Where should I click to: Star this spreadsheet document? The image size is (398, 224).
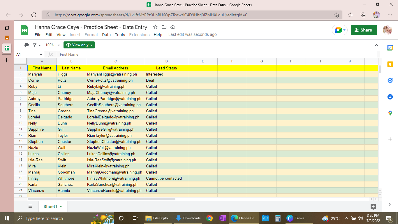pos(155,27)
